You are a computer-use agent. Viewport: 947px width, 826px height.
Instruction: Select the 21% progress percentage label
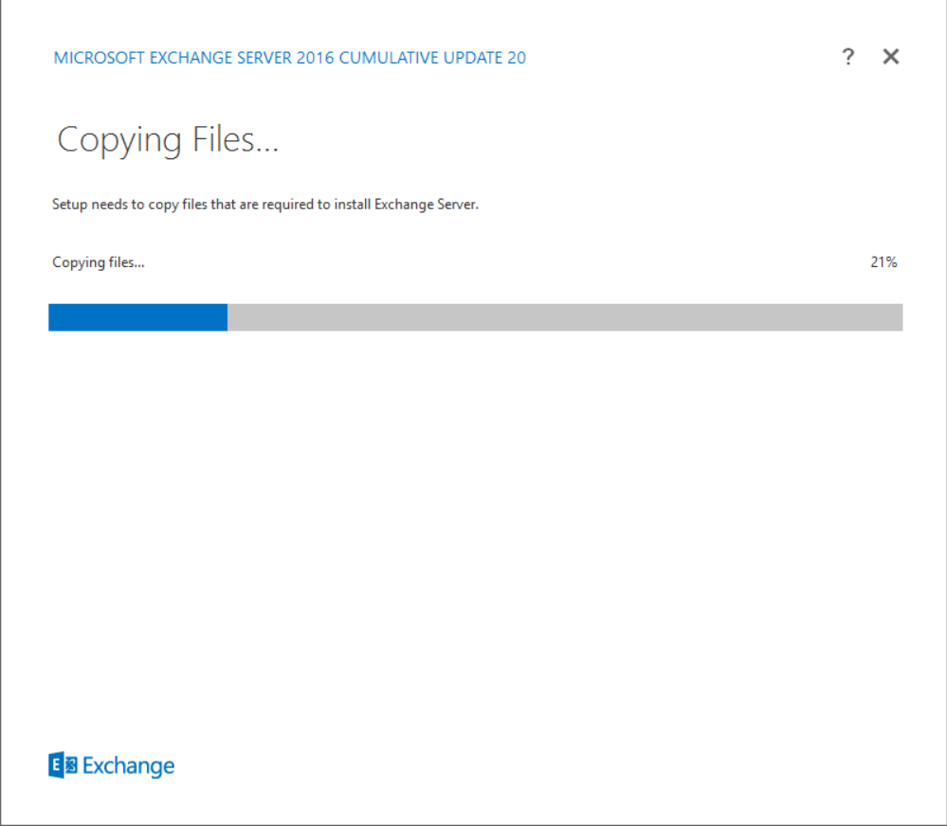883,262
